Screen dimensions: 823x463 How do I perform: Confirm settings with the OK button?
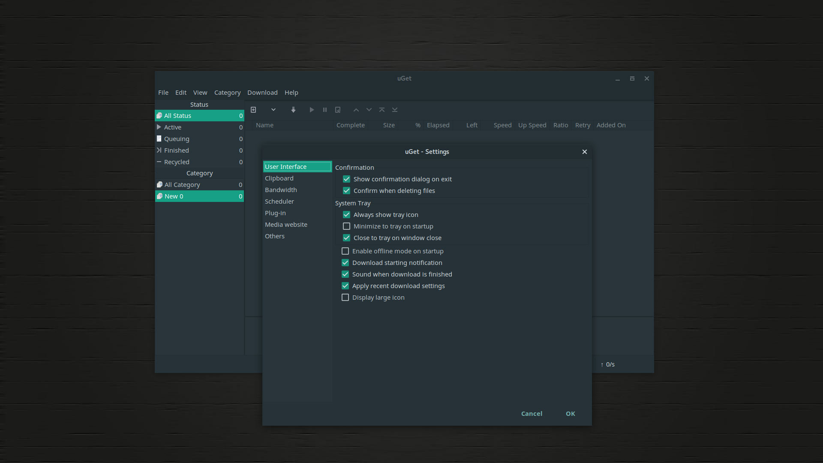point(570,413)
